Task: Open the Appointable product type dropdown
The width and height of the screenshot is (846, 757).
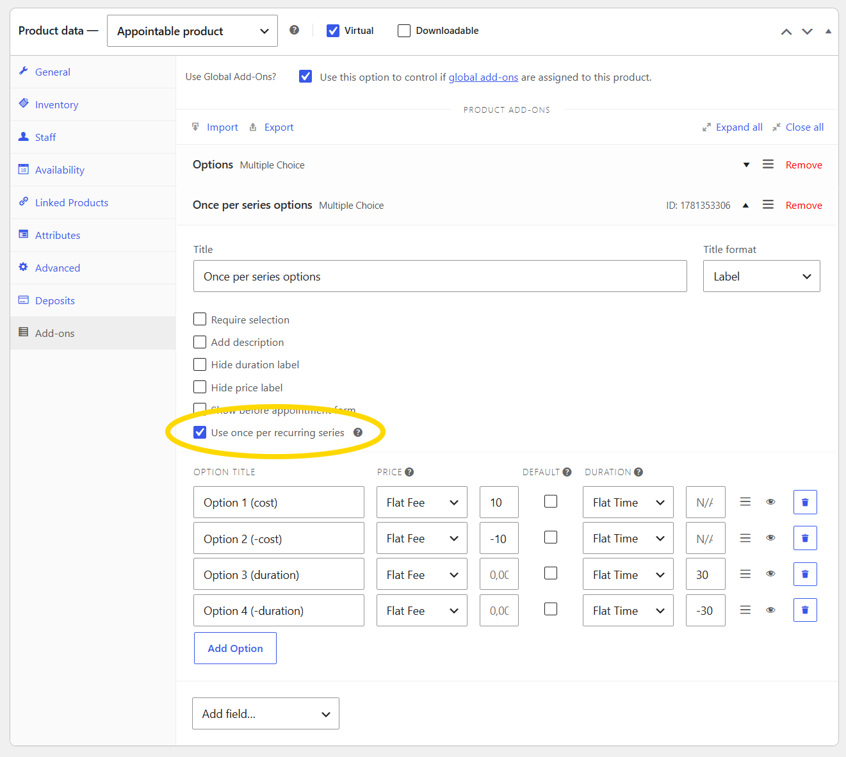Action: 192,31
